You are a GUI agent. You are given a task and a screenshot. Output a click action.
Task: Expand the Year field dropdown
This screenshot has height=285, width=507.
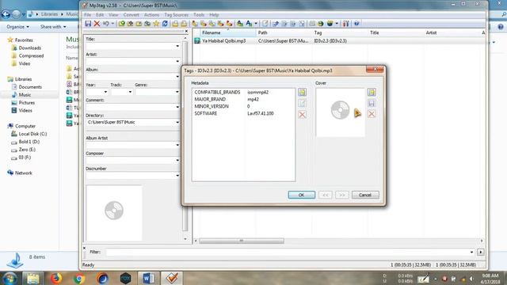105,92
